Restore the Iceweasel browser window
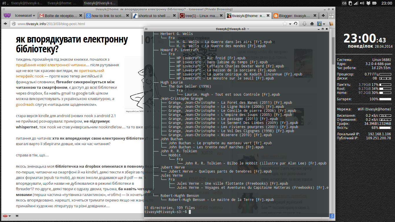The height and width of the screenshot is (222, 395). point(328,9)
